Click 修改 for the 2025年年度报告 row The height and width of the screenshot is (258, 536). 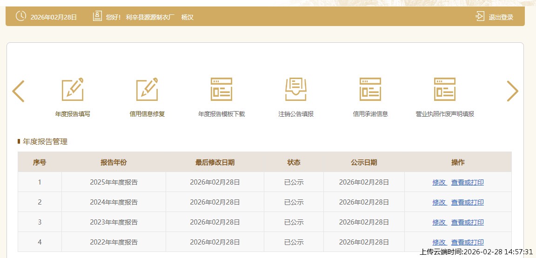click(439, 182)
